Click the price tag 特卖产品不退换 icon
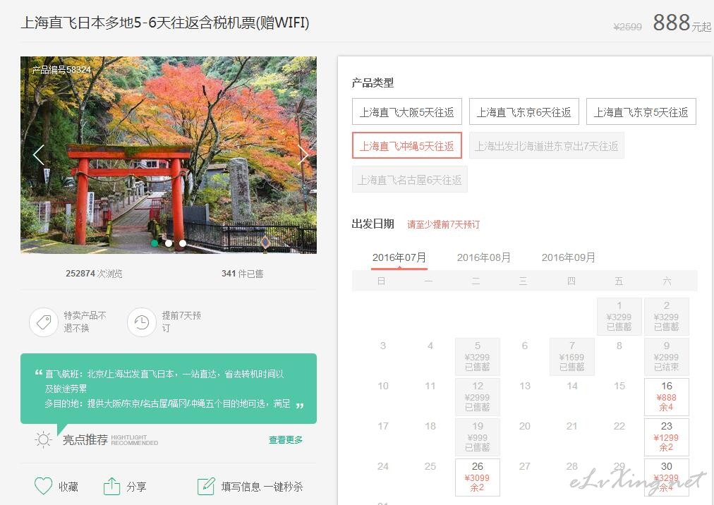The width and height of the screenshot is (714, 505). click(44, 322)
